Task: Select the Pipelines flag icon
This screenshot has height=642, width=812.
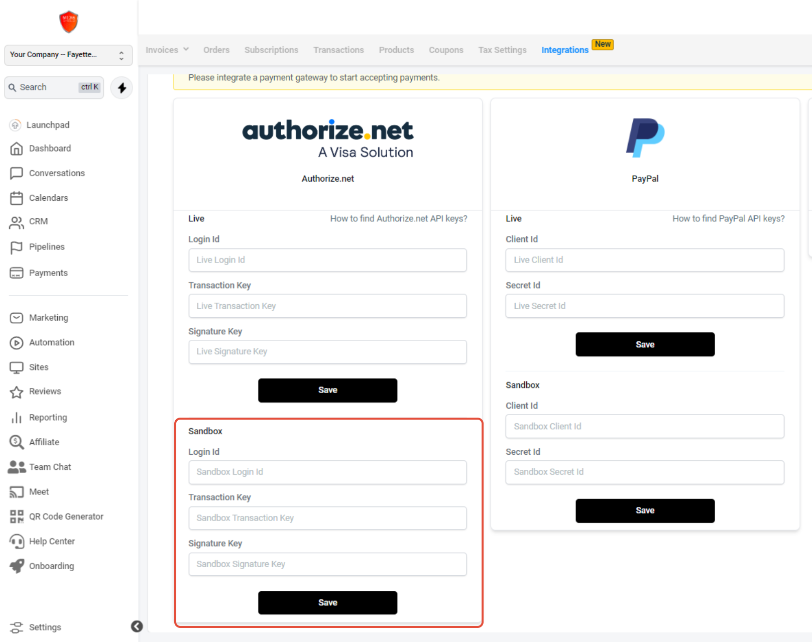Action: pyautogui.click(x=17, y=247)
